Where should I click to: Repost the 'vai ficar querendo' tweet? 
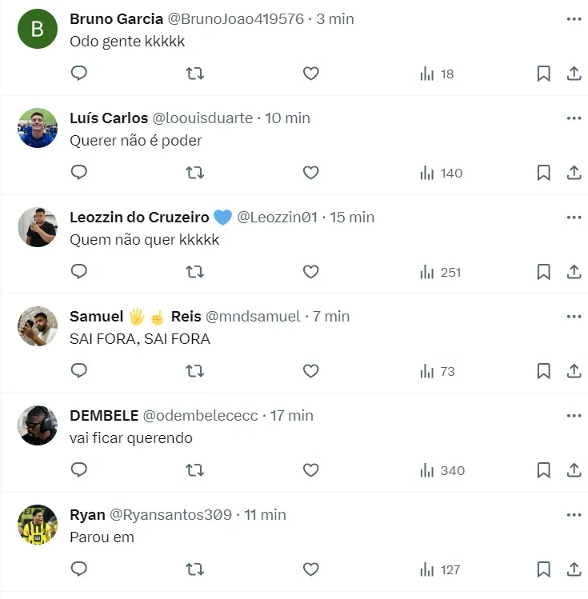(x=194, y=470)
